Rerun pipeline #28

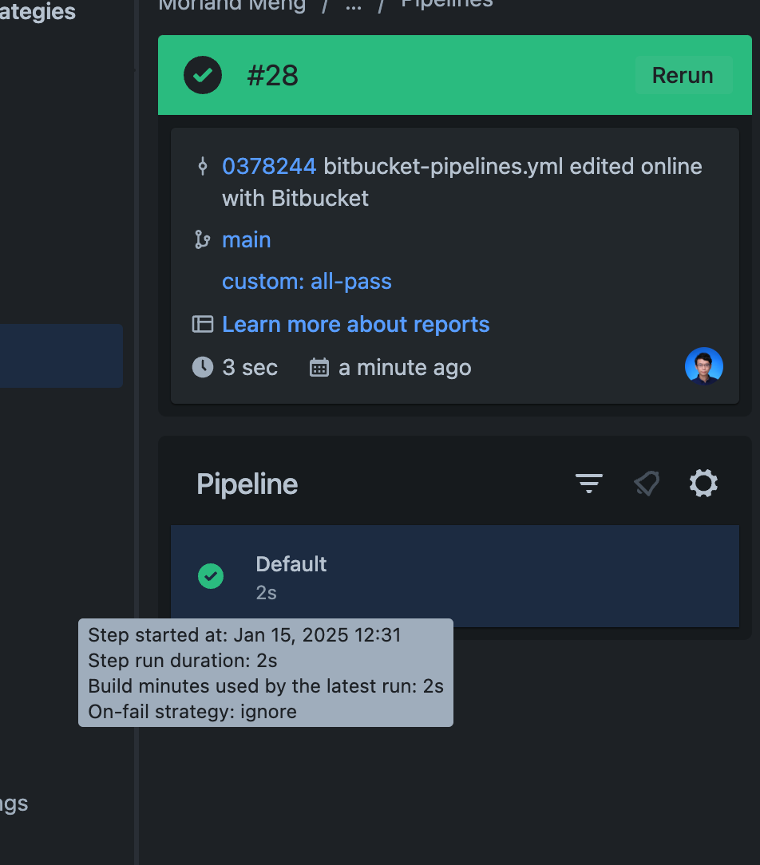[x=683, y=74]
